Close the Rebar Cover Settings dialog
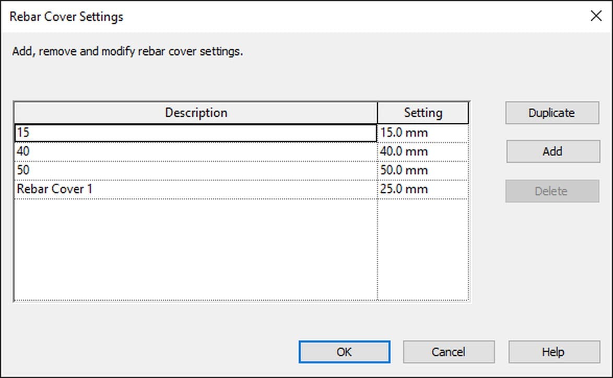 click(x=596, y=16)
